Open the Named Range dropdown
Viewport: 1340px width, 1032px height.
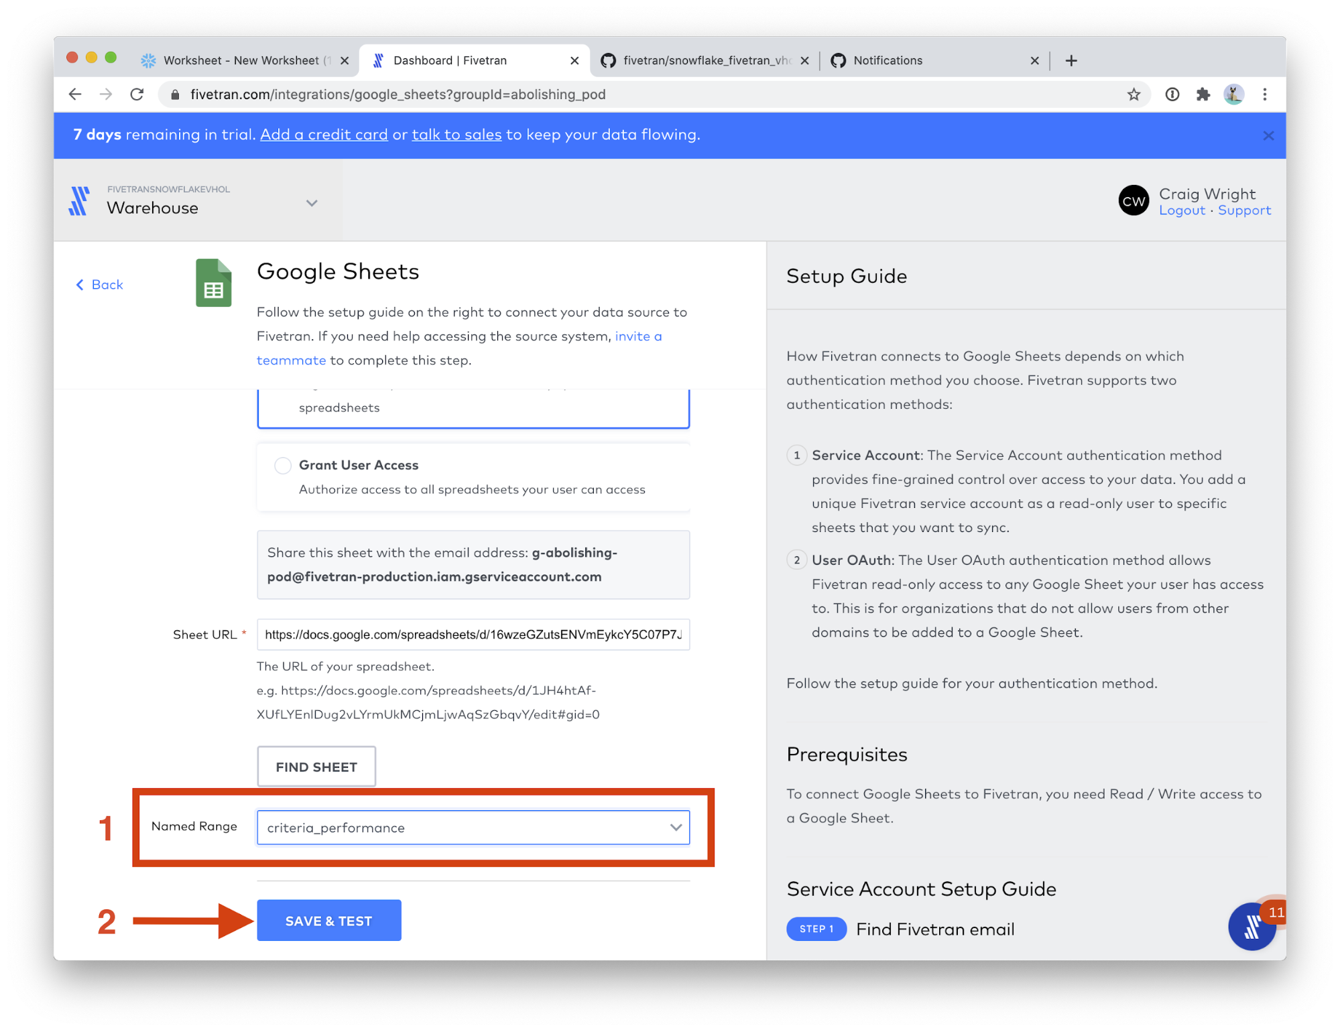click(x=473, y=828)
